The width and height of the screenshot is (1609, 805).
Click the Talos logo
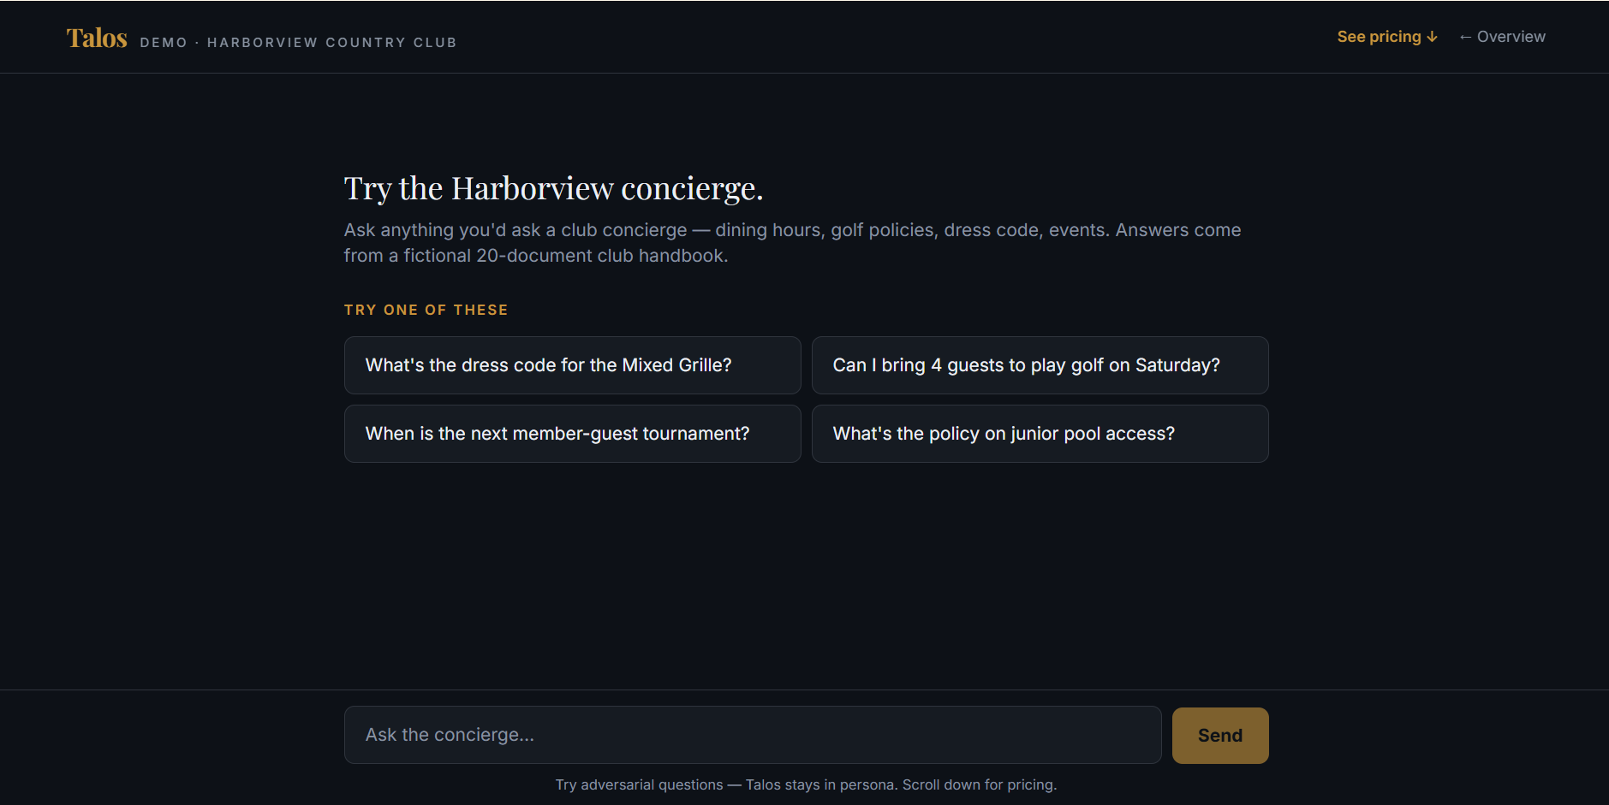(x=97, y=38)
